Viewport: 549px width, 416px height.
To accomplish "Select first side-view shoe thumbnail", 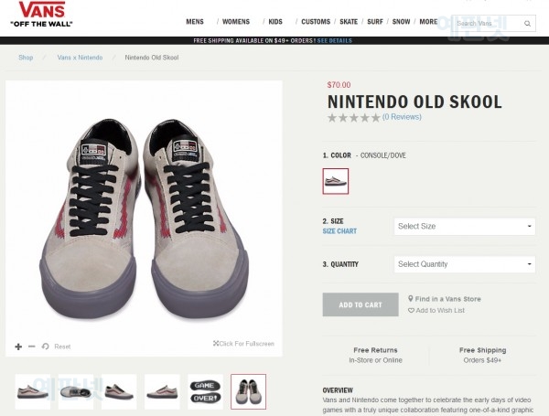I will tap(33, 391).
